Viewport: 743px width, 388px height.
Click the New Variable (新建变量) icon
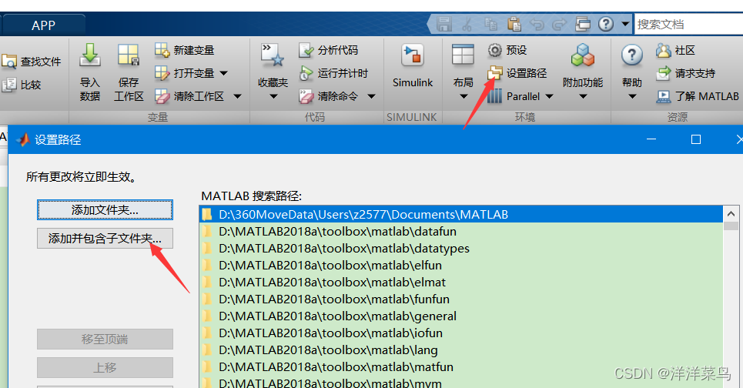coord(162,50)
